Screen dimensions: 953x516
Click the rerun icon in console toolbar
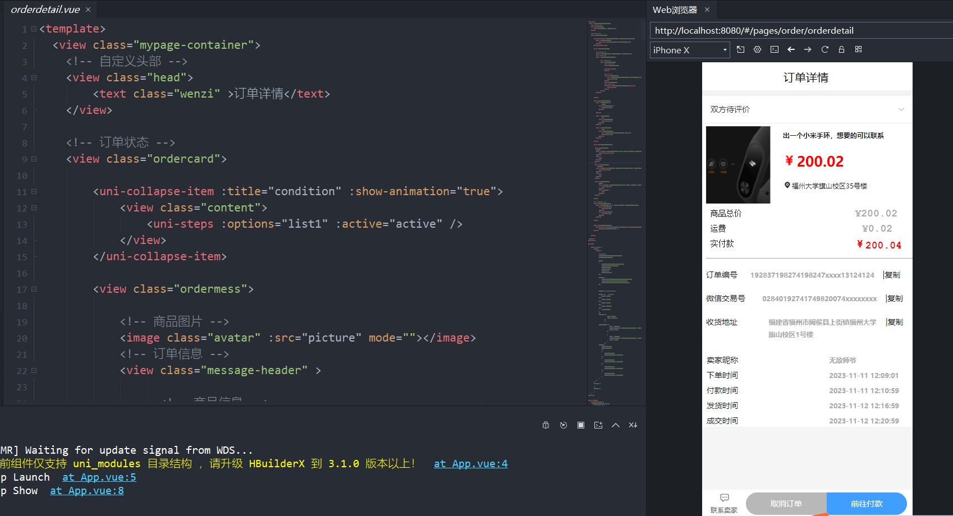tap(563, 425)
